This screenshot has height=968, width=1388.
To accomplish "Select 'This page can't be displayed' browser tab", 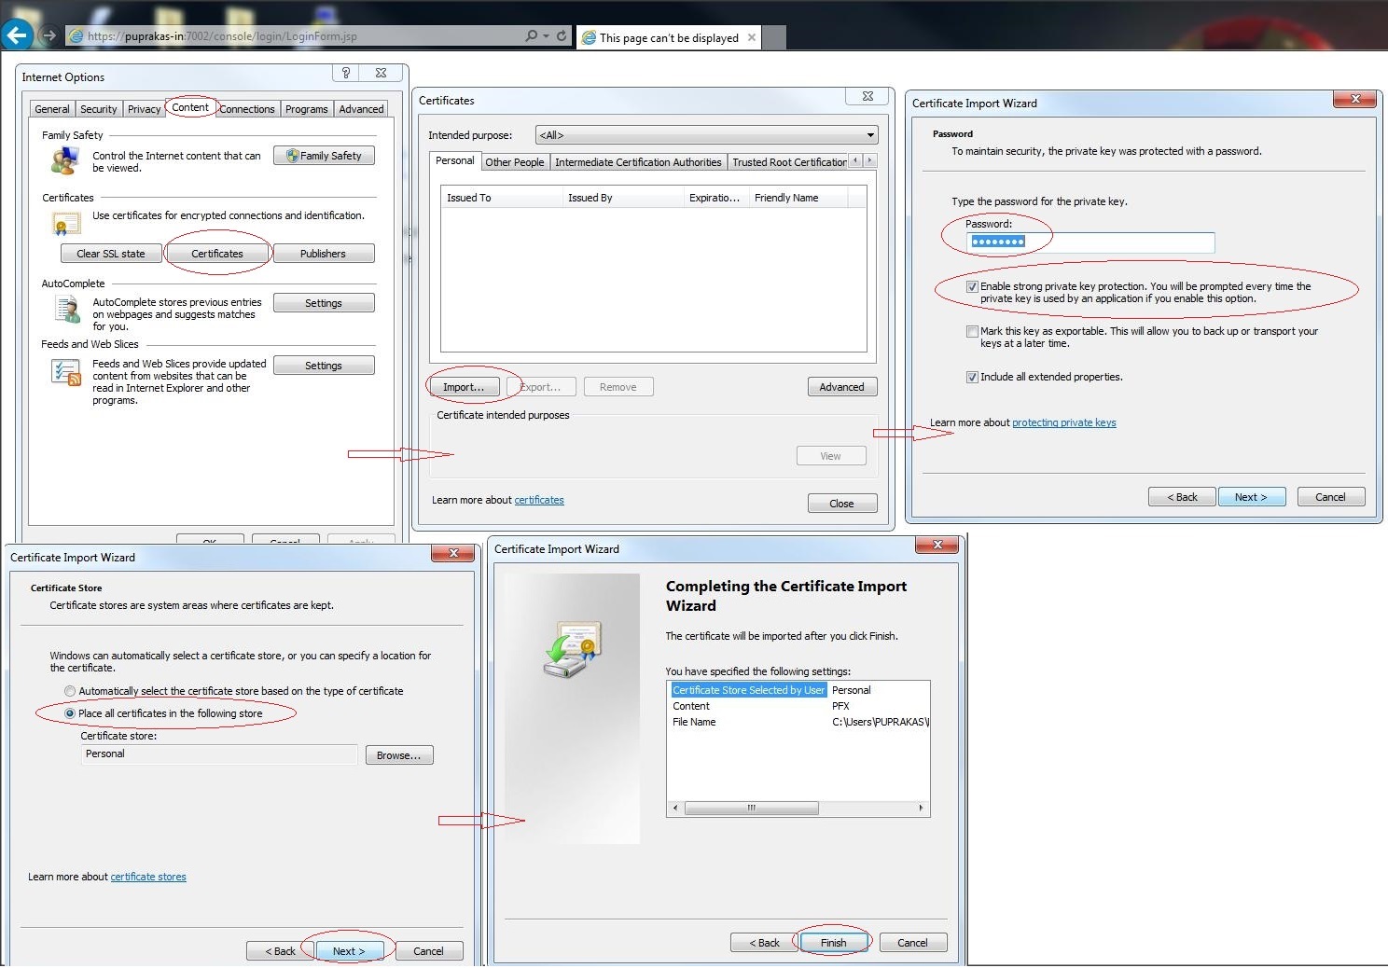I will tap(669, 37).
